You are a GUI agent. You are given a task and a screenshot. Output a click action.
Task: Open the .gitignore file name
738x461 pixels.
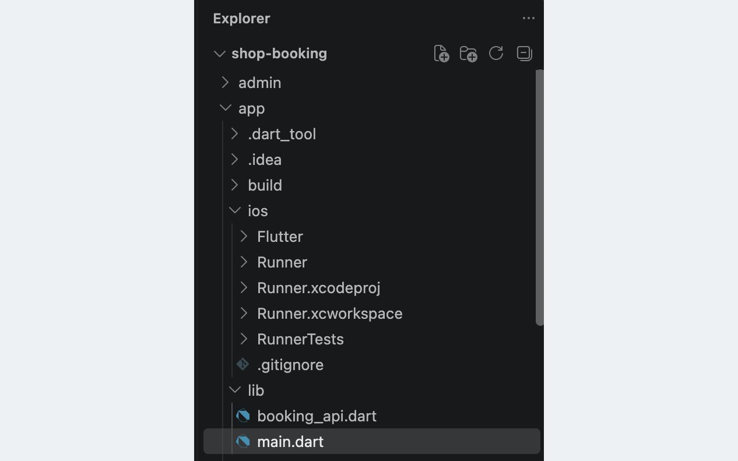290,365
